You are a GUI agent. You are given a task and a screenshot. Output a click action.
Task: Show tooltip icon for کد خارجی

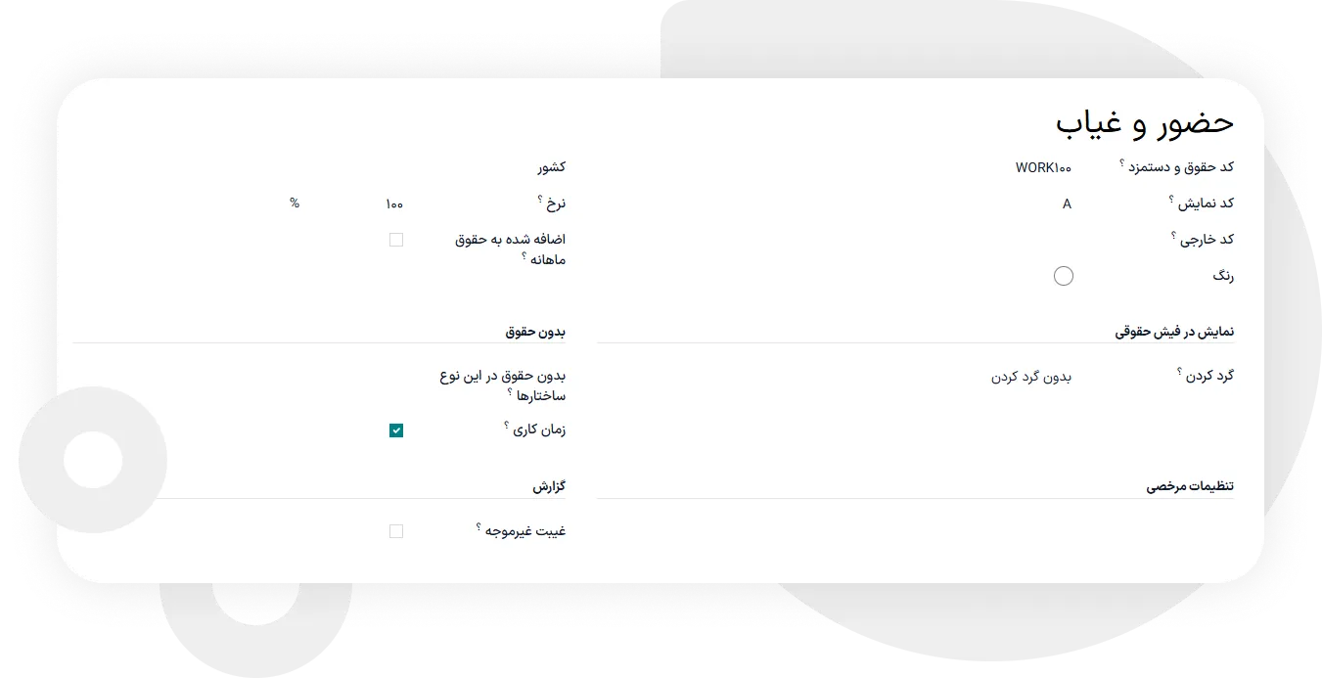tap(1173, 236)
